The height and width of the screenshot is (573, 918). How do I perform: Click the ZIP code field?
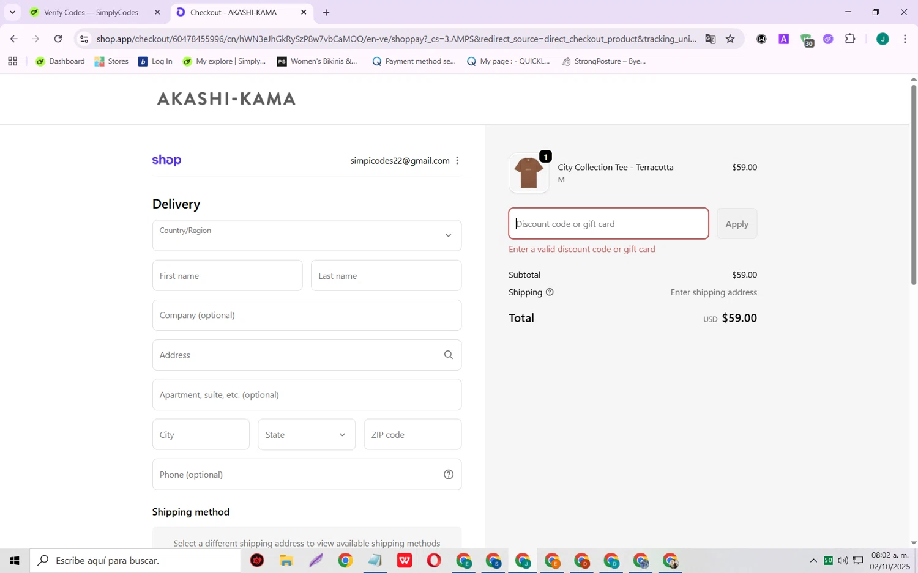click(412, 435)
